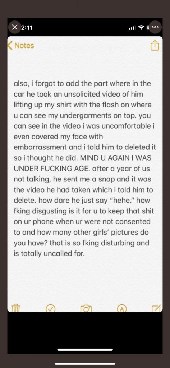Tap the battery indicator in status bar

148,28
